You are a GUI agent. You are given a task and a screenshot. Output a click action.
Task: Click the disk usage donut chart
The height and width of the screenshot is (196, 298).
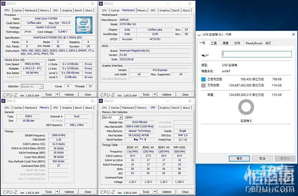coord(246,107)
